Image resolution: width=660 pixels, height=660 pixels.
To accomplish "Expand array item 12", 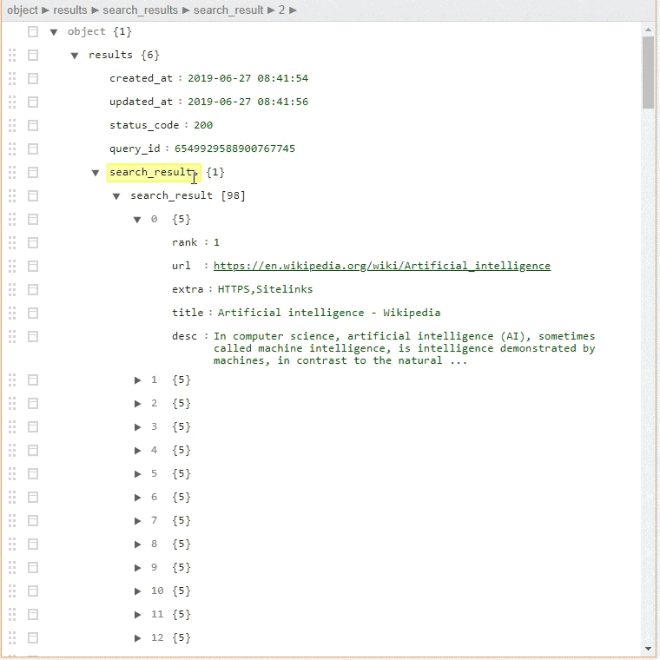I will [x=137, y=637].
